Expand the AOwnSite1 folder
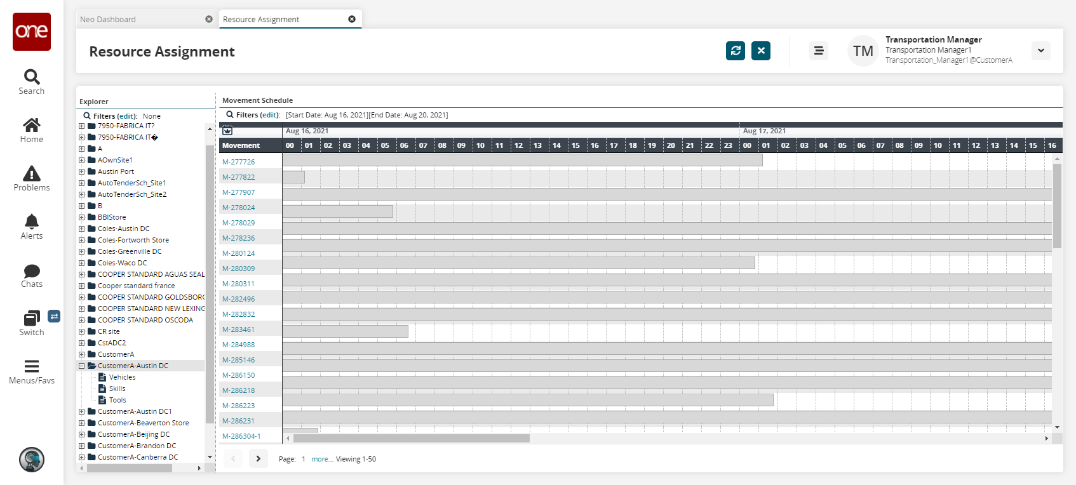Screen dimensions: 1076x485 (81, 160)
